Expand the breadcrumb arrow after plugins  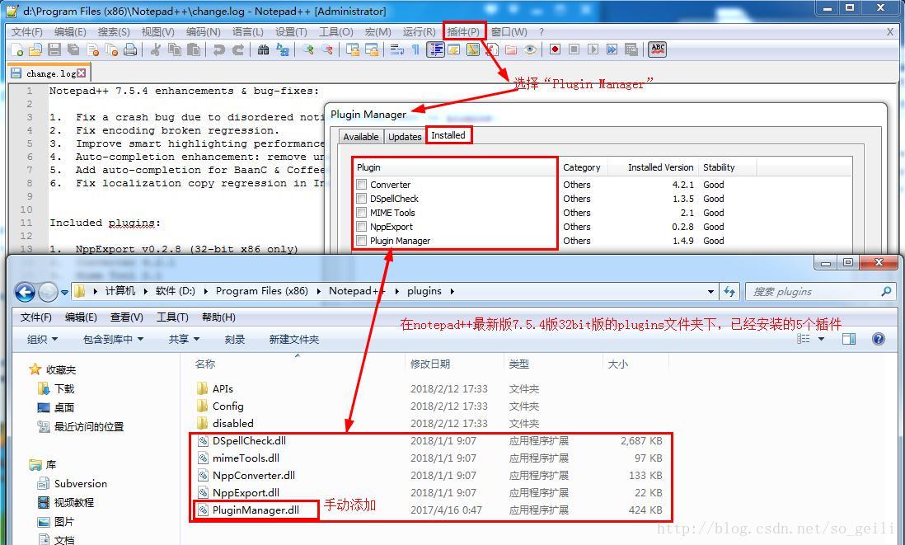(x=452, y=291)
